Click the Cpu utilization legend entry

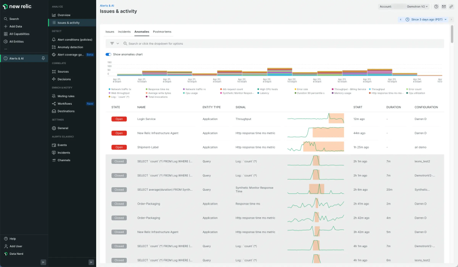416,93
